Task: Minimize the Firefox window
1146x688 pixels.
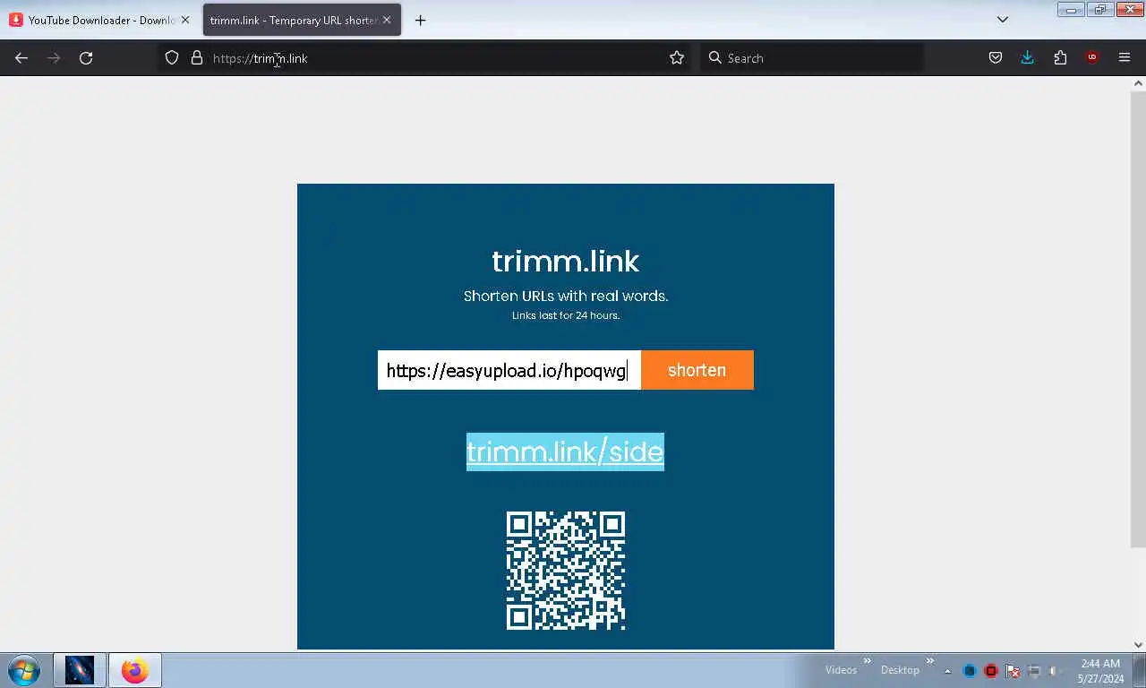Action: pyautogui.click(x=1071, y=10)
